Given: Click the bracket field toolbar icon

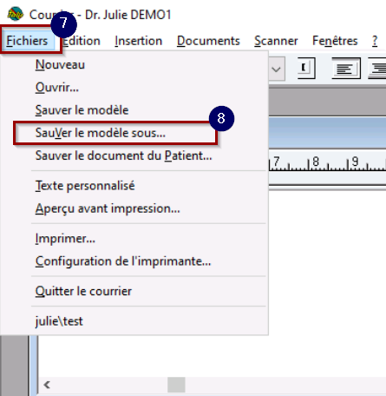Looking at the screenshot, I should coord(306,69).
